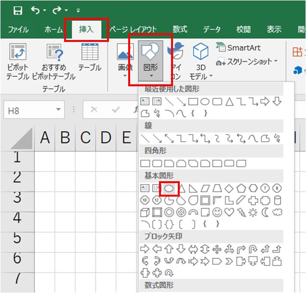
Task: Expand the スクリーンショット dropdown
Action: [x=276, y=61]
